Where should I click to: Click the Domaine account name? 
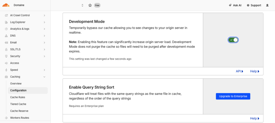point(19,5)
